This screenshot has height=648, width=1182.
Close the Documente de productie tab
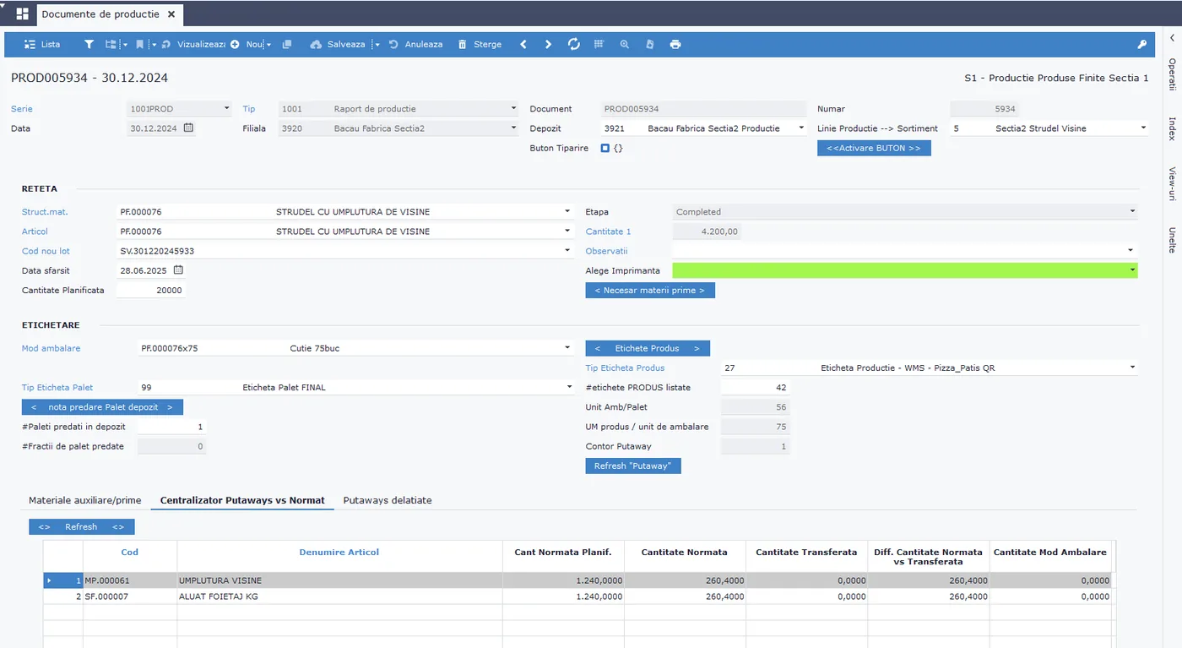point(171,14)
